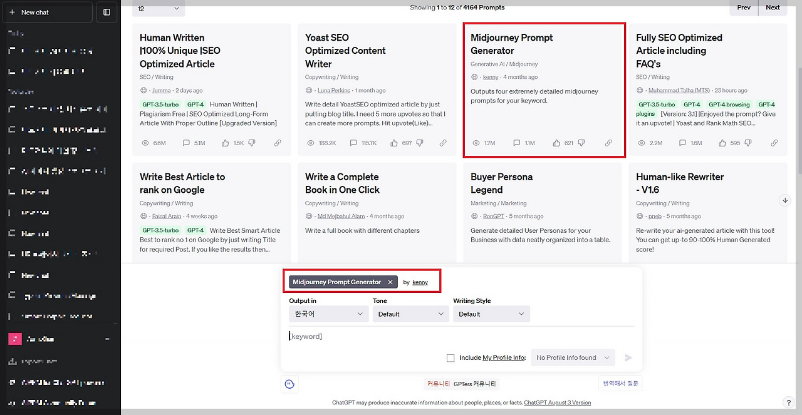Enable Include My Profile Info checkbox

point(450,358)
